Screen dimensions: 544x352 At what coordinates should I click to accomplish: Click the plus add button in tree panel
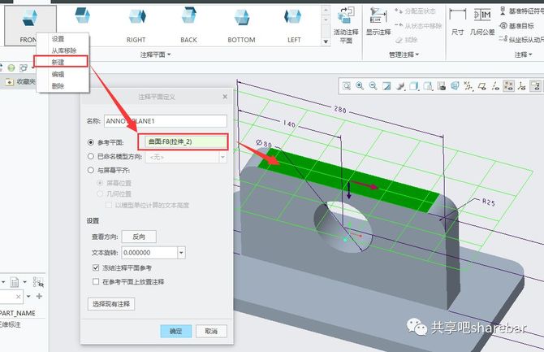tap(39, 296)
